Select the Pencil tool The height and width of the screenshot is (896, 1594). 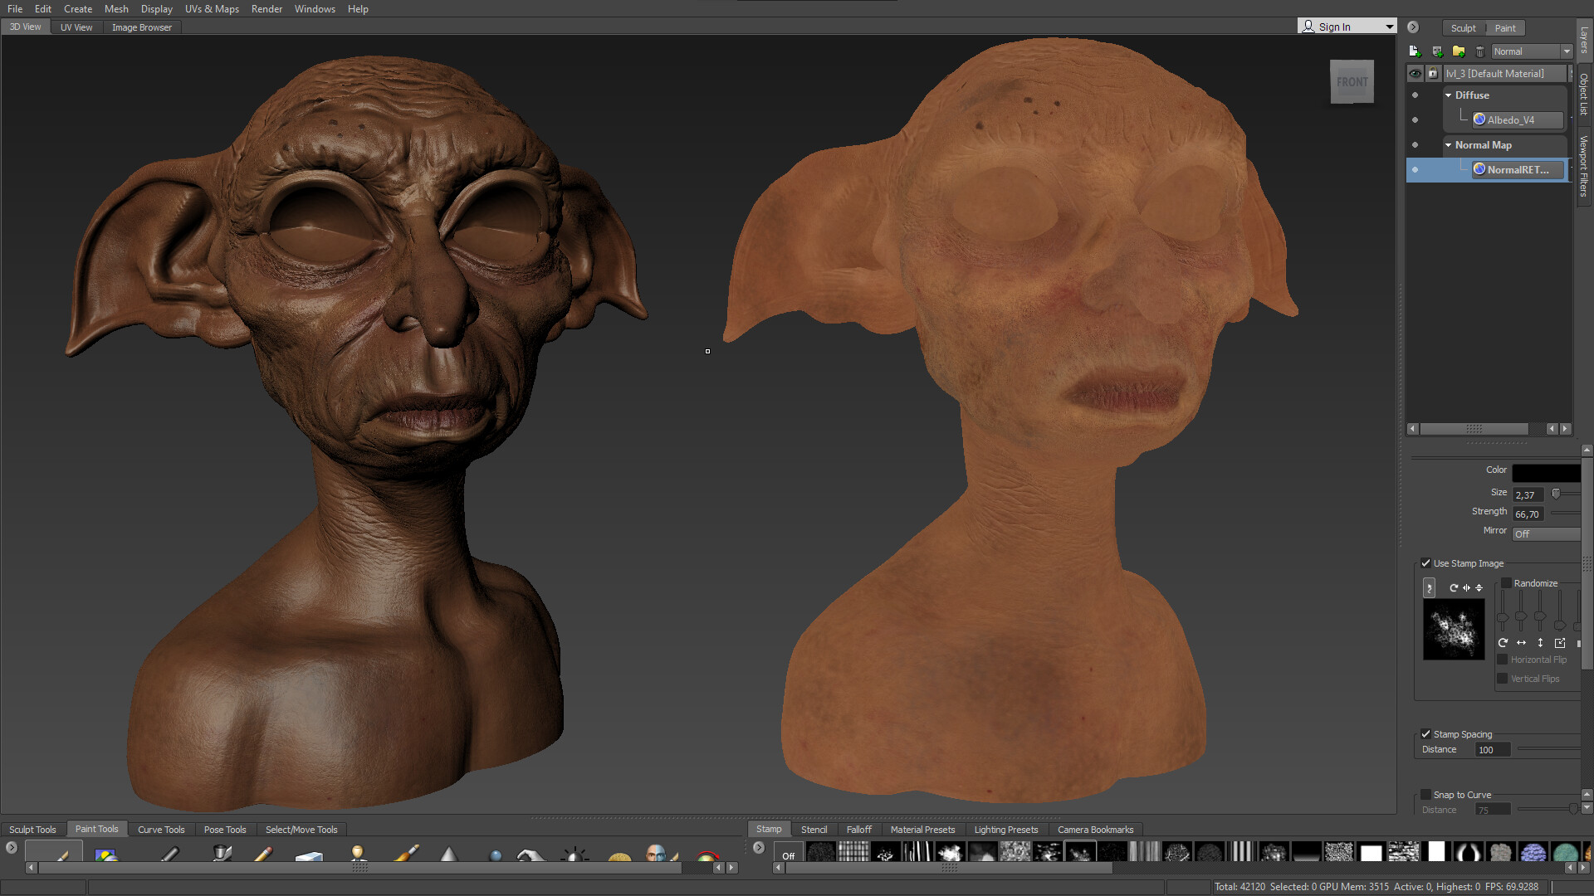tap(263, 853)
